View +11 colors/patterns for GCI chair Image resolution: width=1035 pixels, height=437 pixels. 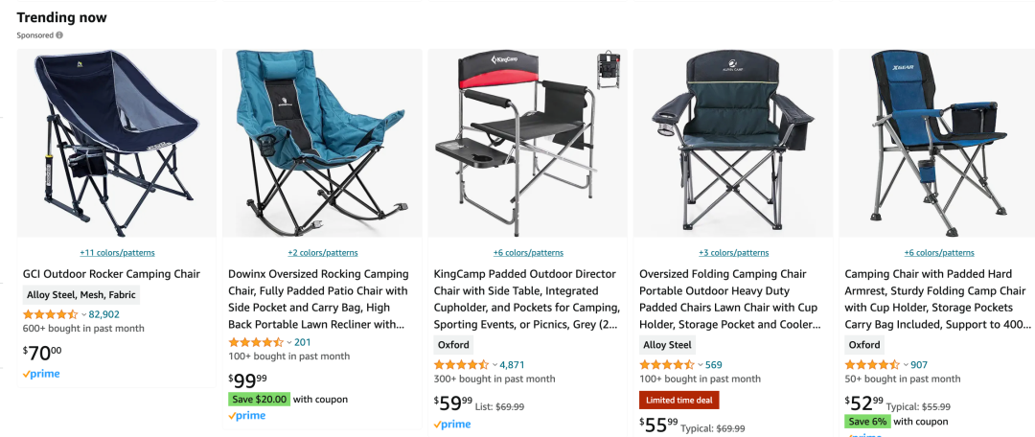coord(117,253)
